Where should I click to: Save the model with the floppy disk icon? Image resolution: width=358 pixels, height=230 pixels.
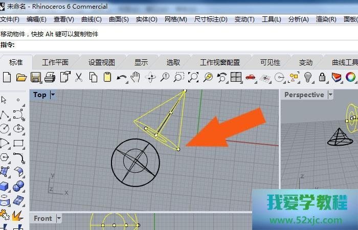[35, 77]
